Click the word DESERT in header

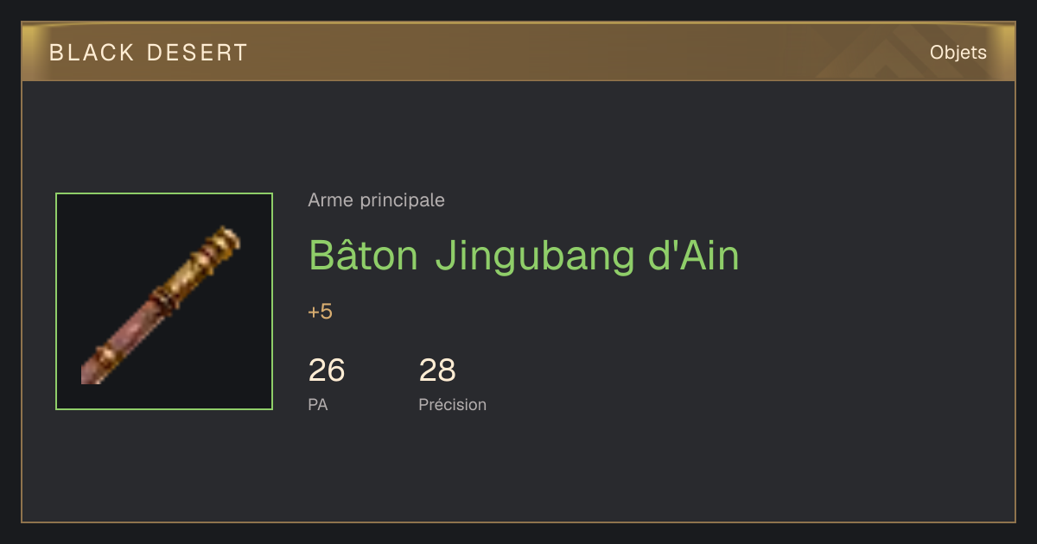(198, 53)
